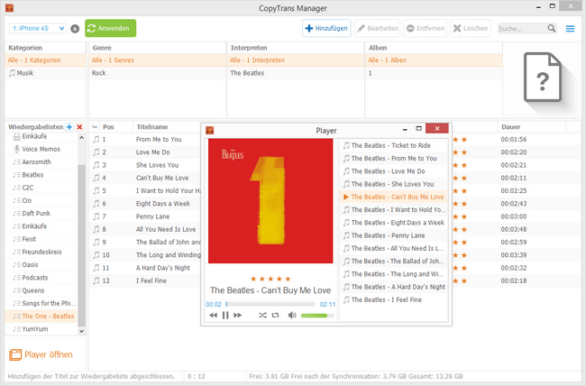Toggle shuffle in the Player

click(x=262, y=316)
